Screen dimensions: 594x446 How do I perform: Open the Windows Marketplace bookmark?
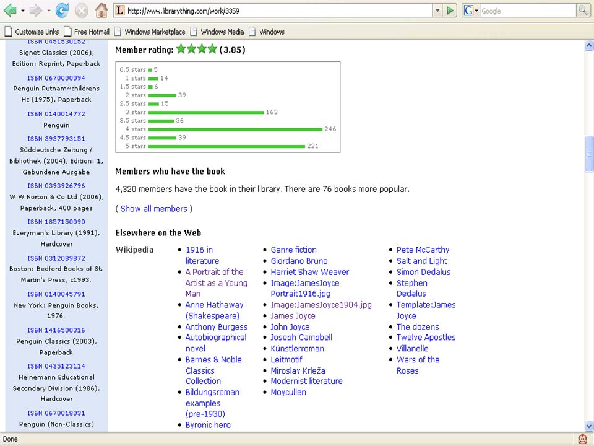[150, 32]
